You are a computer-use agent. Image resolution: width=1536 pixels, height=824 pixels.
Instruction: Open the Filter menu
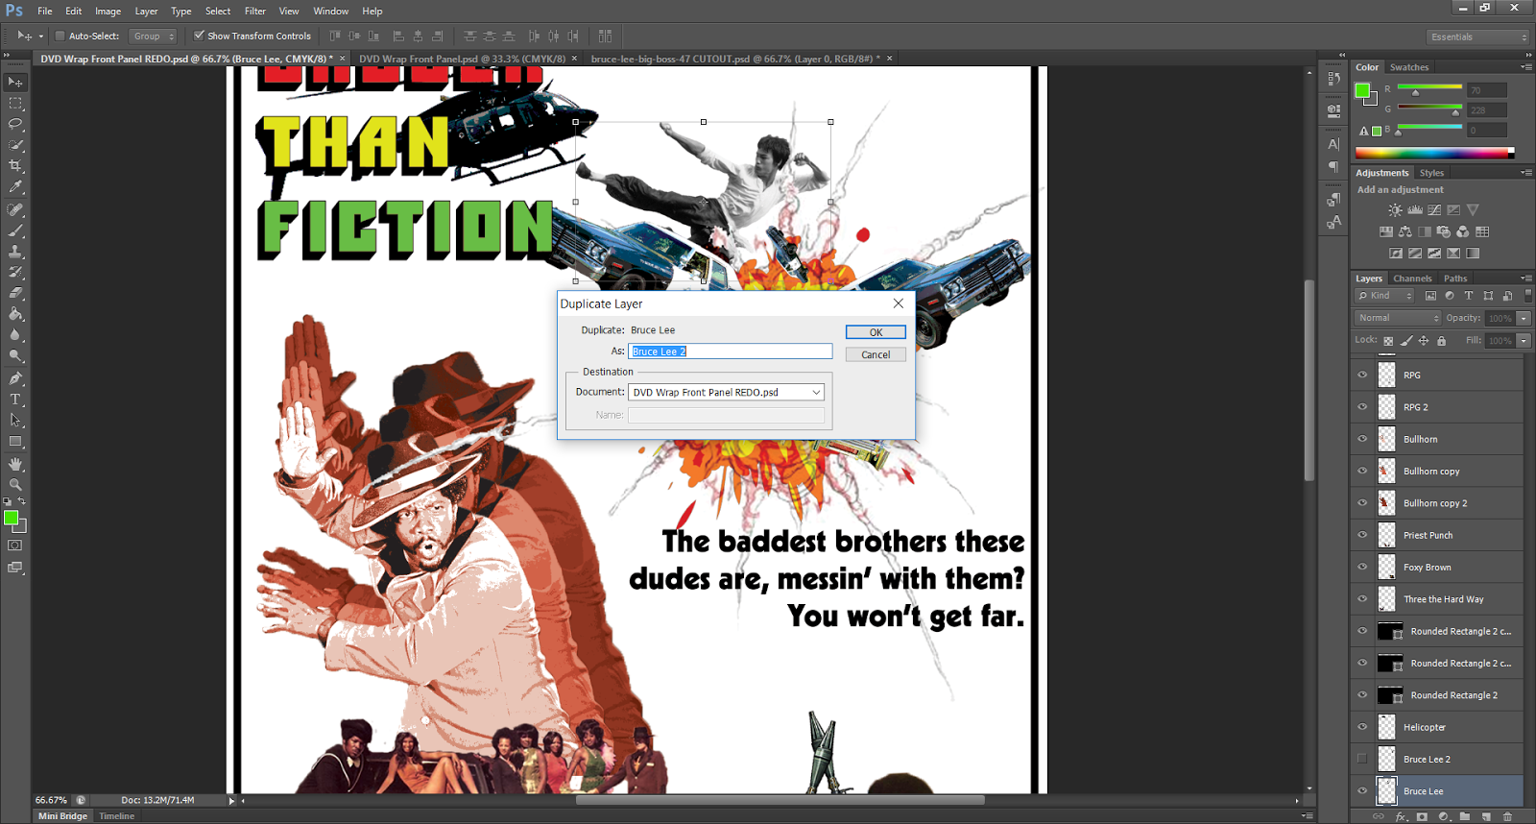coord(255,12)
